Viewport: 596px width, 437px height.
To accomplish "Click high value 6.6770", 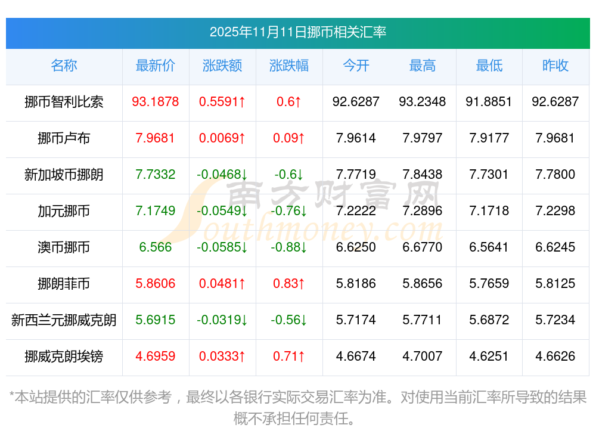I will 423,247.
